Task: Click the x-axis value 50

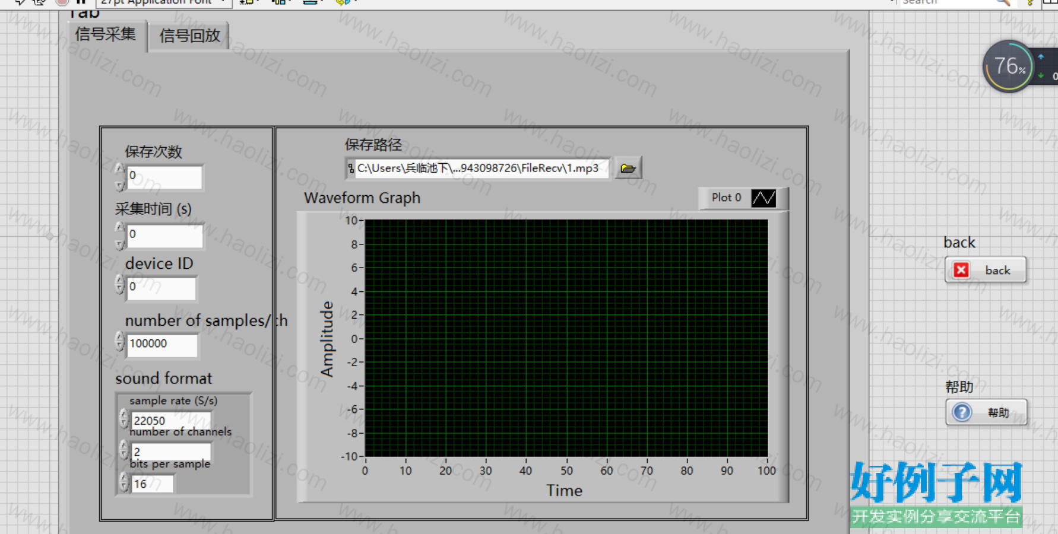Action: (566, 471)
